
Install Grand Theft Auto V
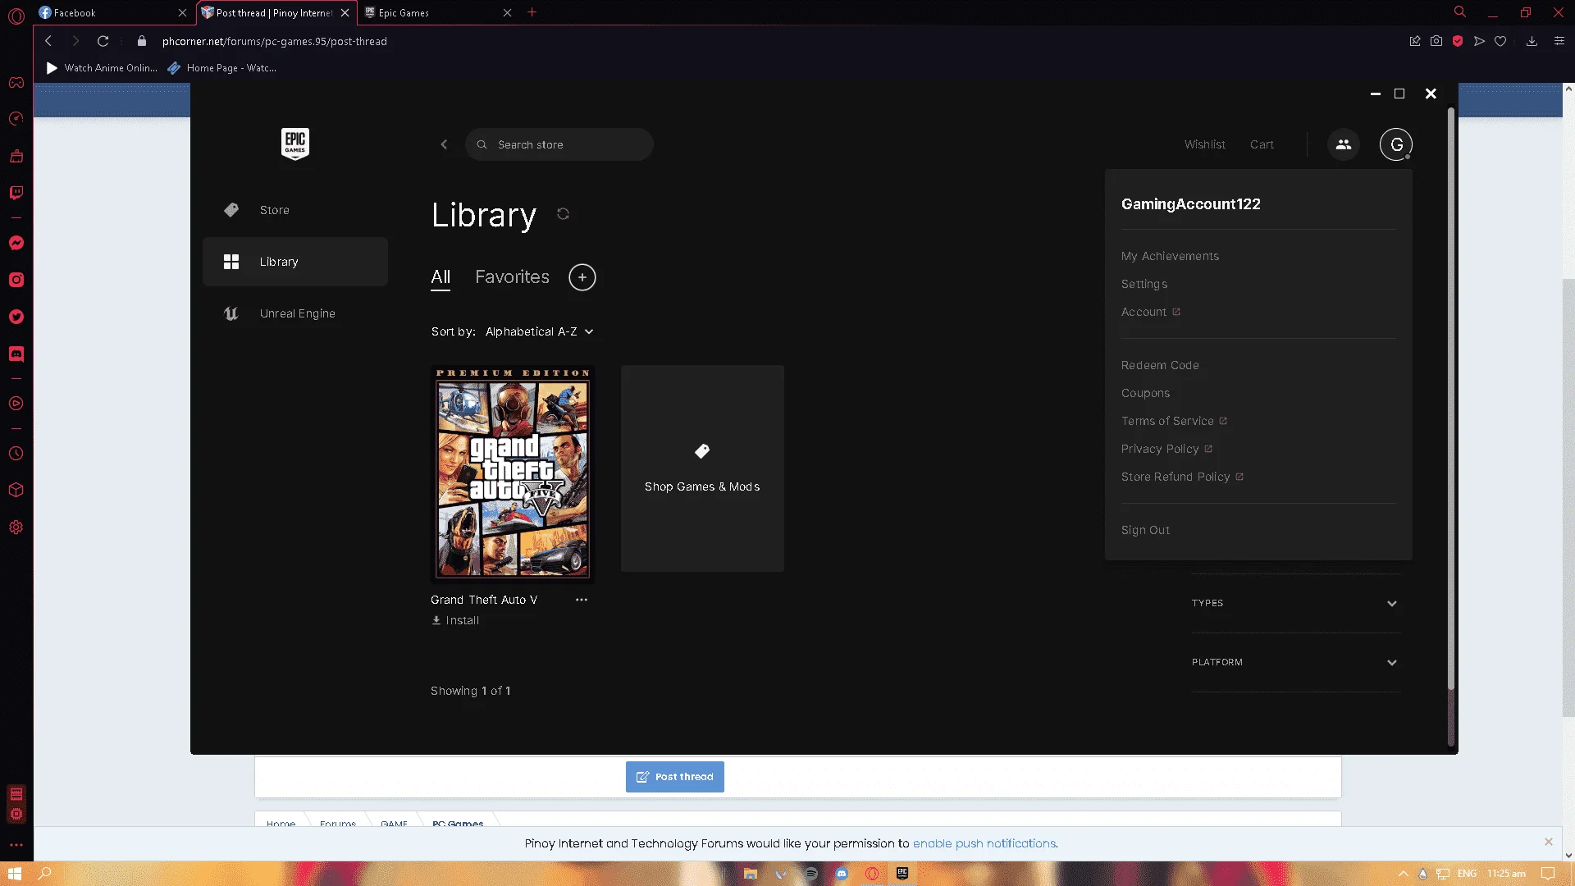coord(455,620)
